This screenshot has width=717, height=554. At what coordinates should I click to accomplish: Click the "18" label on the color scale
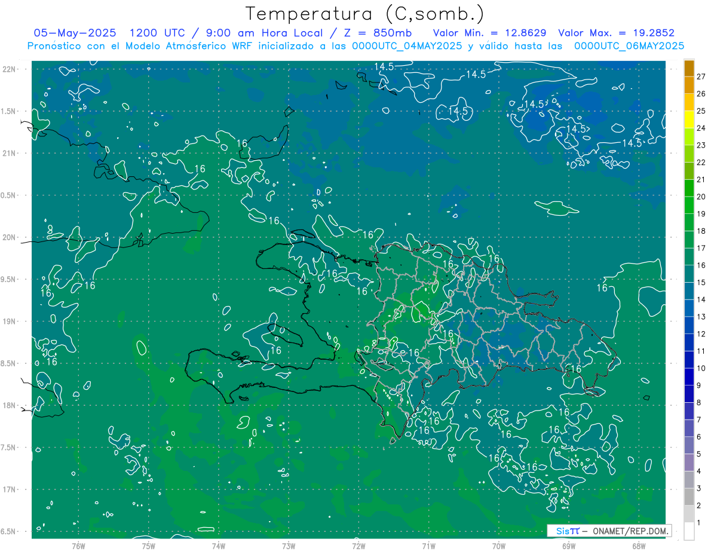pyautogui.click(x=701, y=231)
